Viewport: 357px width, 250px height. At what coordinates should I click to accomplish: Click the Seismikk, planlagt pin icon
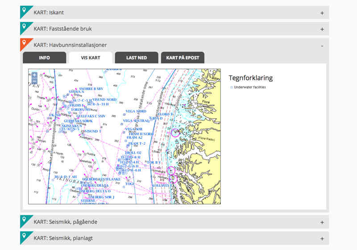pyautogui.click(x=25, y=237)
